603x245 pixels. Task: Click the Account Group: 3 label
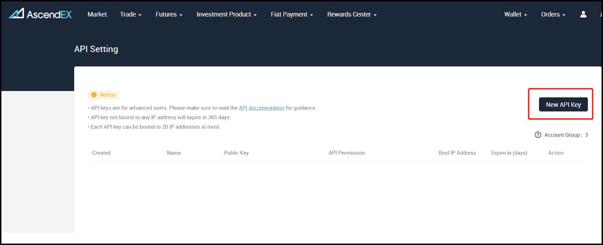click(566, 135)
